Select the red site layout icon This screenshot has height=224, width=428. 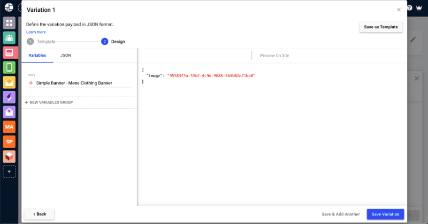tap(9, 52)
